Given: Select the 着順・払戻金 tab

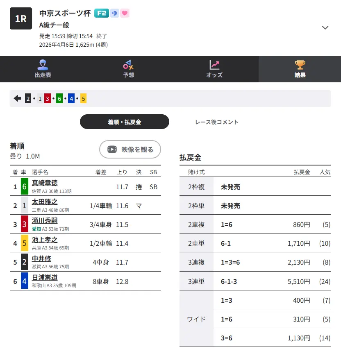Looking at the screenshot, I should (124, 122).
